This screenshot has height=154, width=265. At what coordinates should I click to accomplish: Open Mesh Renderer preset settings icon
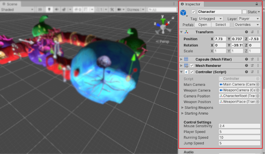252,66
